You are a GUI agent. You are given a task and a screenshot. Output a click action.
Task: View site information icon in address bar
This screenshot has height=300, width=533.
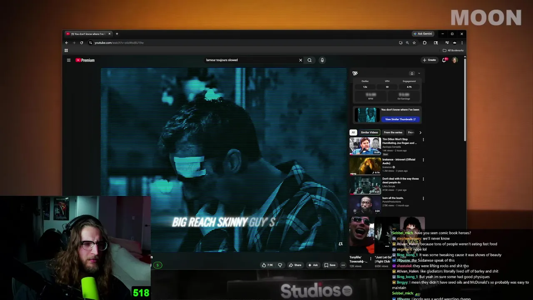click(x=90, y=42)
